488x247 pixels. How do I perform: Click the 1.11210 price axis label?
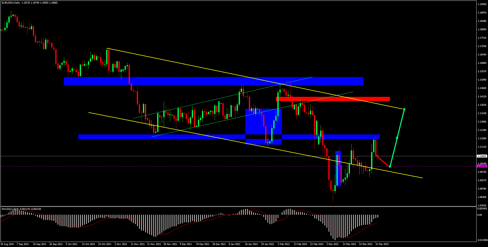482,147
